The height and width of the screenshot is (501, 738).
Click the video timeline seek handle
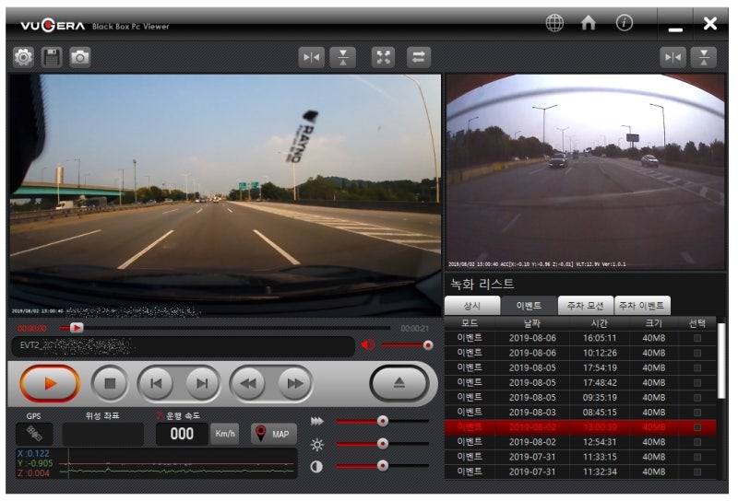pos(77,328)
